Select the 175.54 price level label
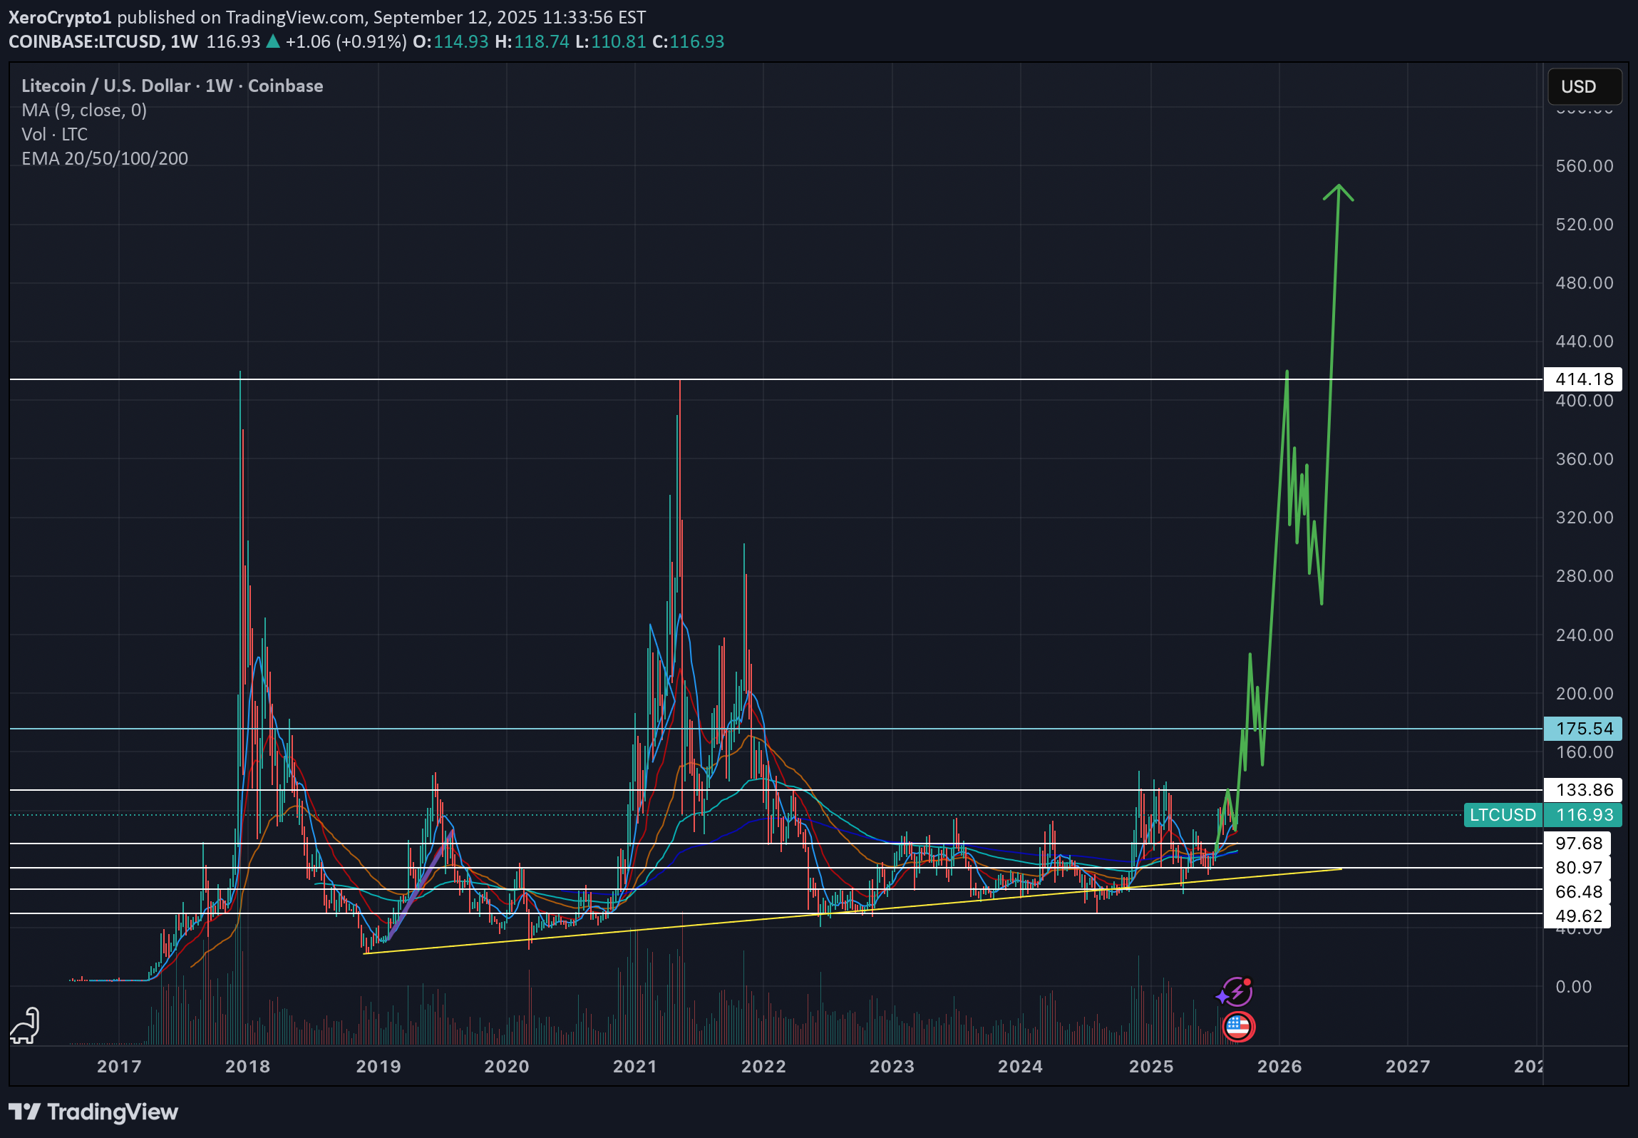The image size is (1638, 1138). (x=1583, y=728)
